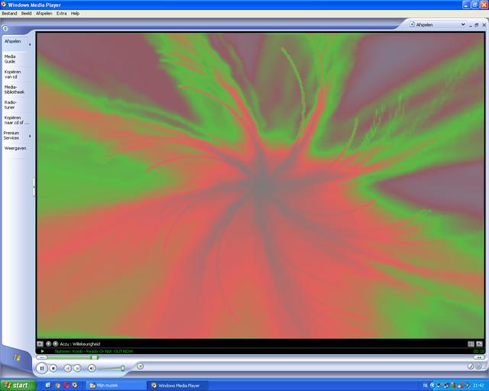The width and height of the screenshot is (489, 391).
Task: Stop the playing track
Action: pos(53,368)
